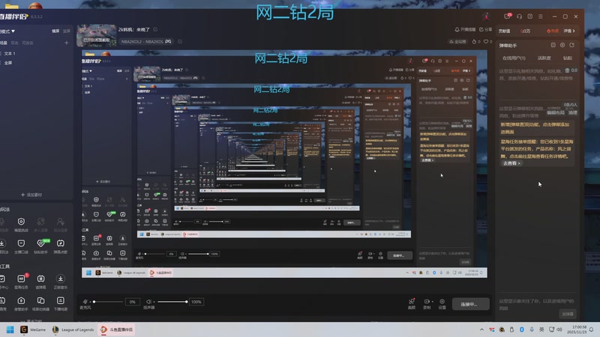
Task: Adjust the microphone volume slider
Action: 108,302
